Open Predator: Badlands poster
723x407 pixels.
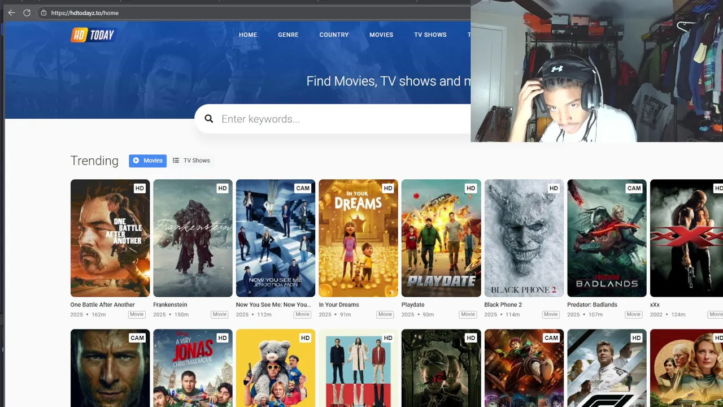[x=607, y=238]
